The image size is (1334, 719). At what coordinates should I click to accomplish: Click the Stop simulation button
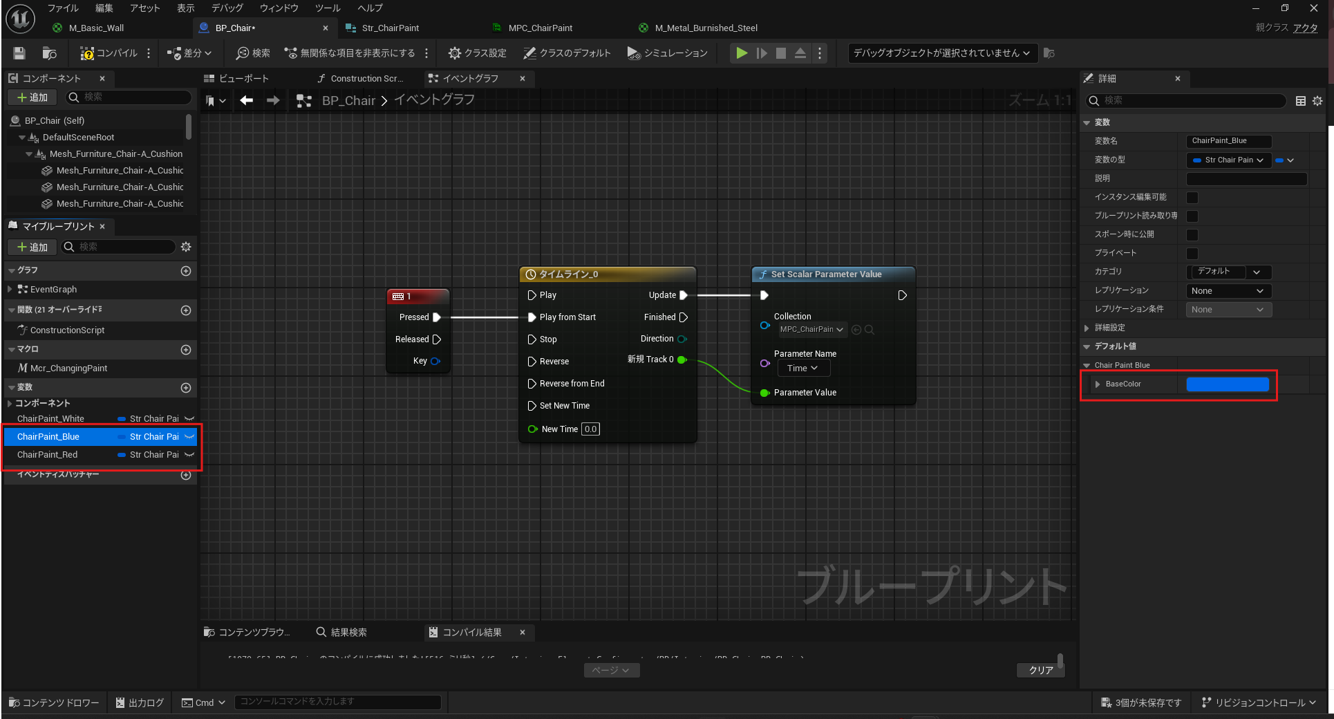tap(780, 53)
